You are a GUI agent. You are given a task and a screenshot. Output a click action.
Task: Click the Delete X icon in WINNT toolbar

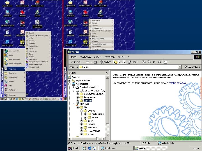pyautogui.click(x=154, y=62)
